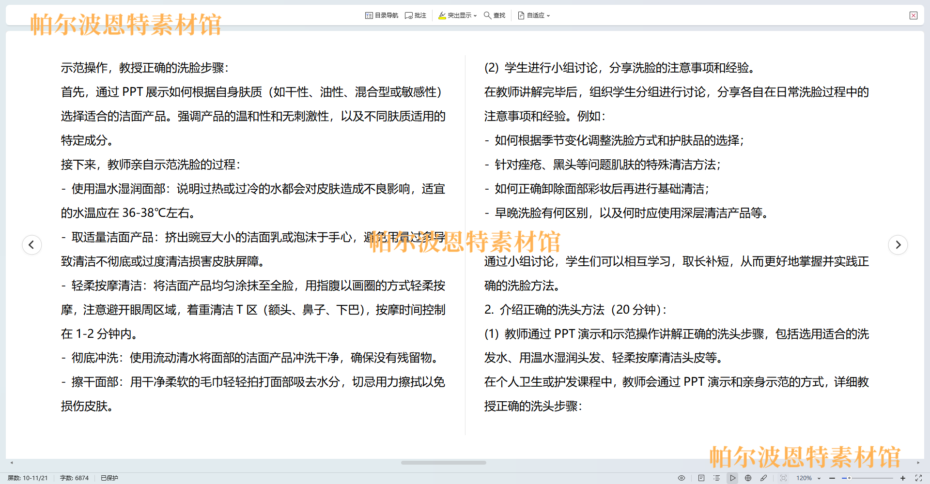Open the 查找 find tool
The height and width of the screenshot is (484, 930).
(495, 15)
